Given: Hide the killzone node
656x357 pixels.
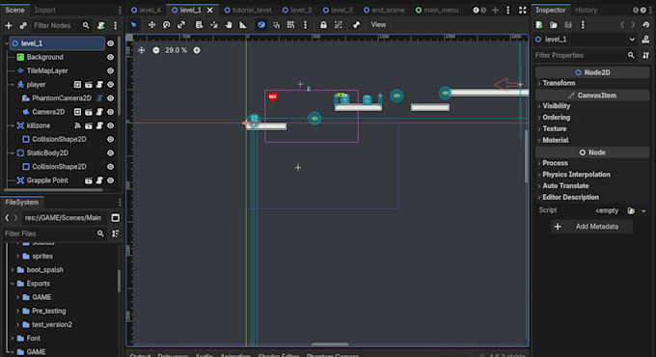Looking at the screenshot, I should (x=110, y=125).
